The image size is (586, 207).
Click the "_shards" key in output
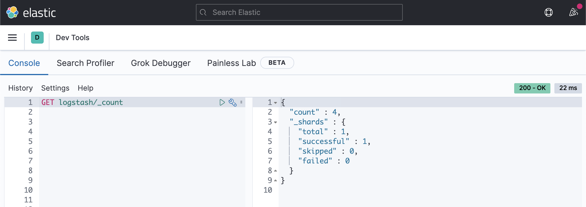(309, 122)
